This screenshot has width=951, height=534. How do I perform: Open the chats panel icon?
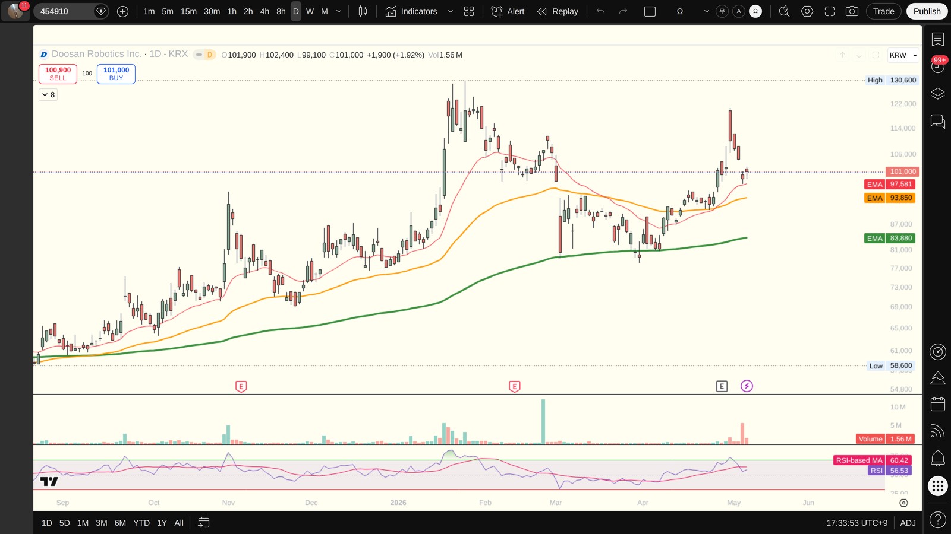[x=938, y=122]
